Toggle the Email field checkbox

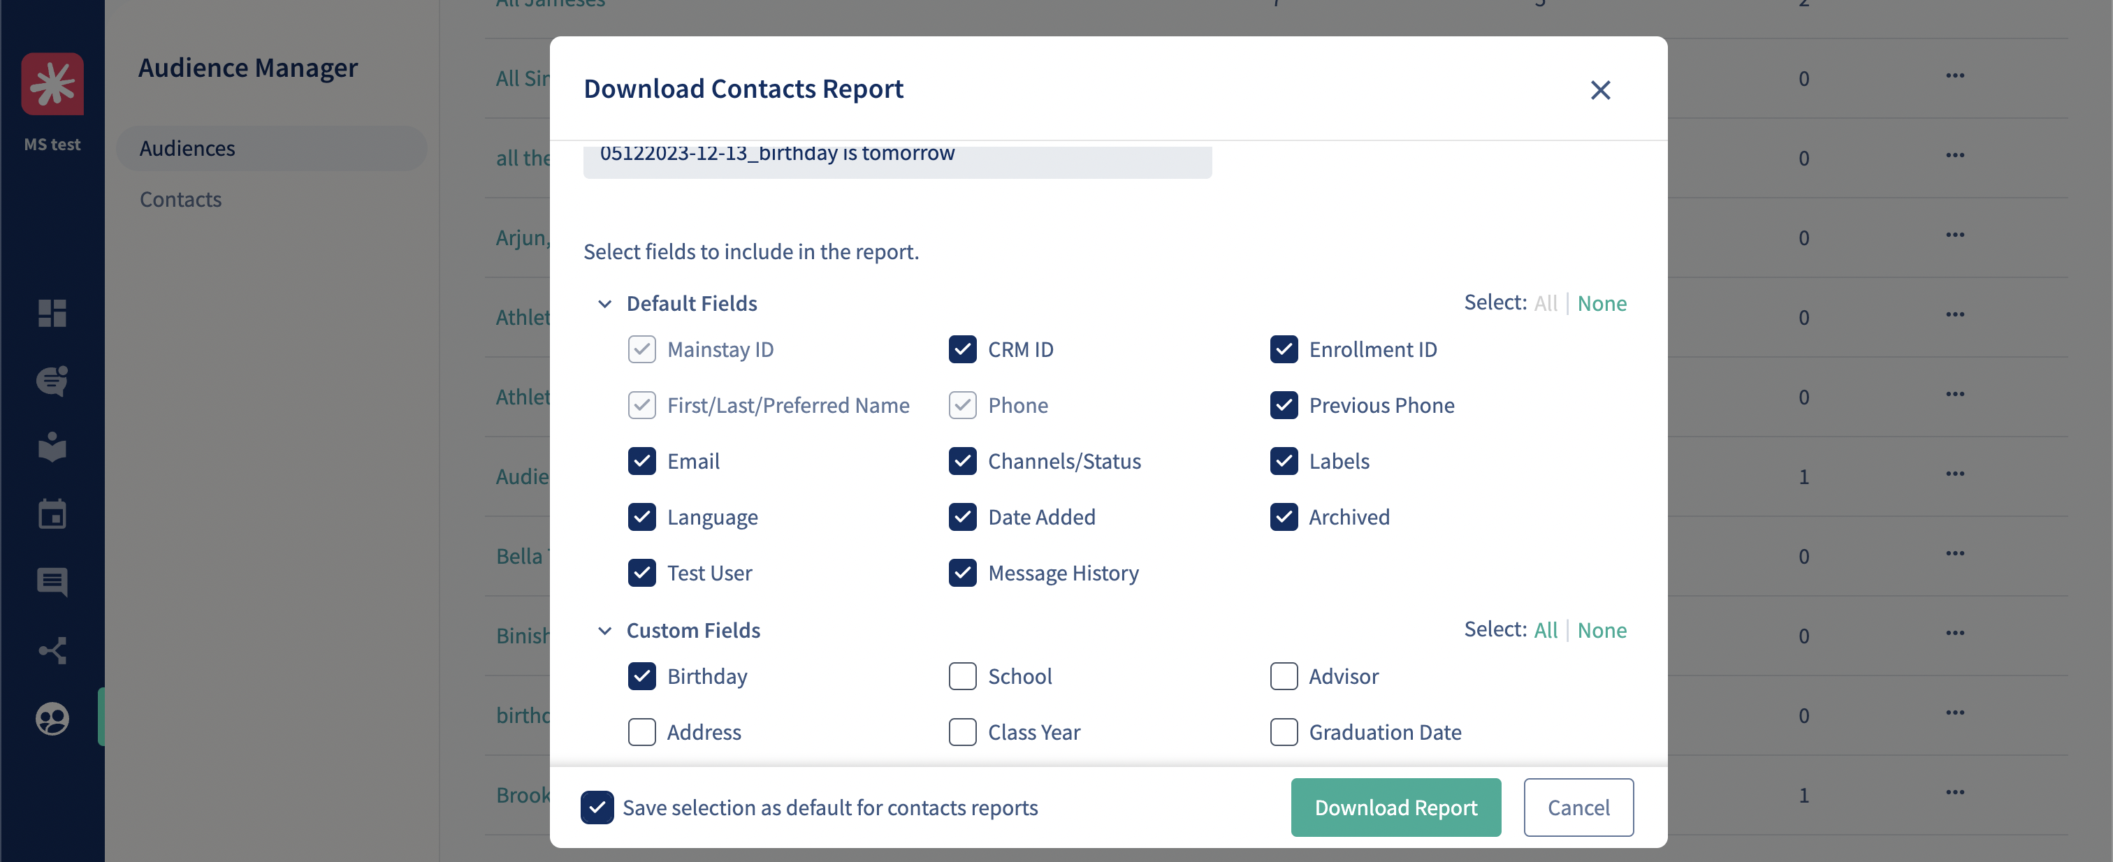pyautogui.click(x=641, y=461)
